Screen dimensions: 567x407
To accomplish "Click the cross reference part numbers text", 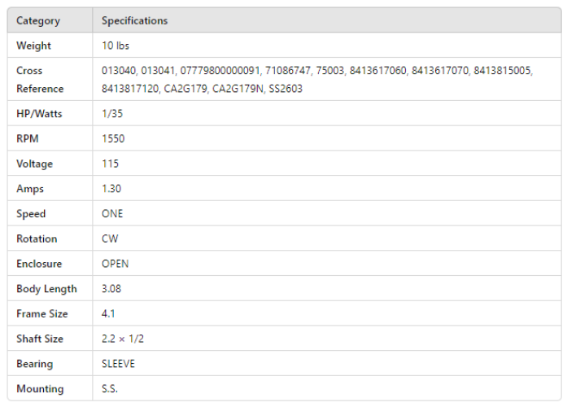I will coord(316,80).
